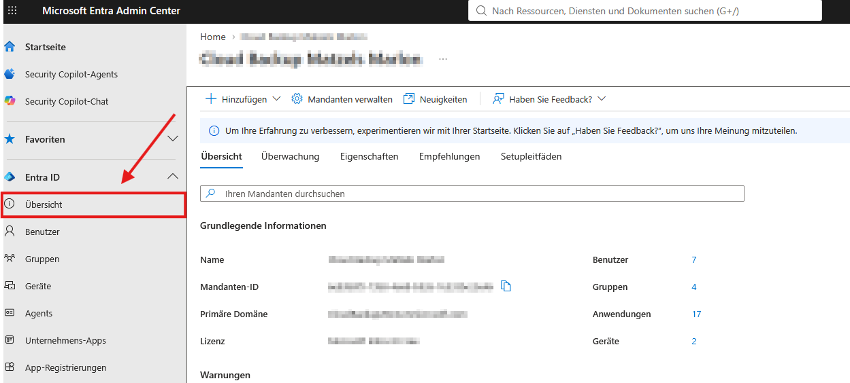
Task: Click the info icon in the blue banner
Action: click(214, 130)
